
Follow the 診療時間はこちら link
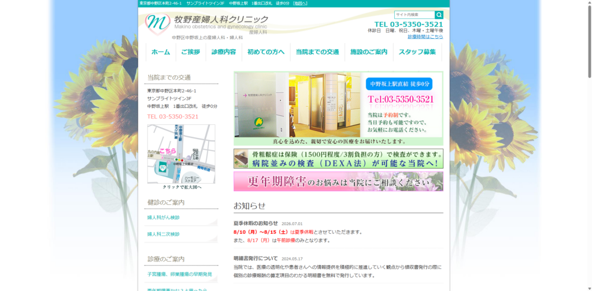coord(425,36)
